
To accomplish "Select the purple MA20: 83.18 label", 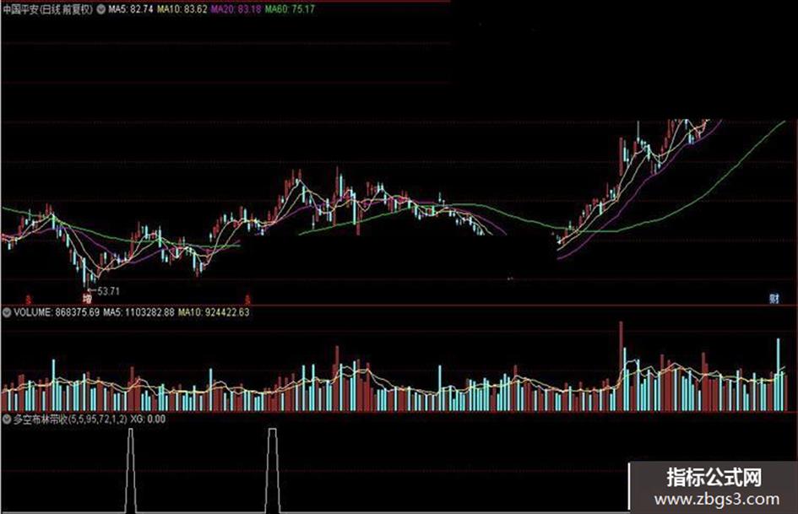I will (236, 9).
